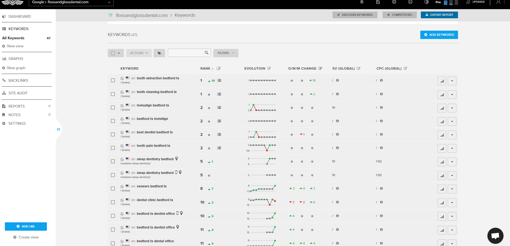Viewport: 510px width, 246px height.
Task: Edit the RANK column settings icon
Action: [x=219, y=68]
